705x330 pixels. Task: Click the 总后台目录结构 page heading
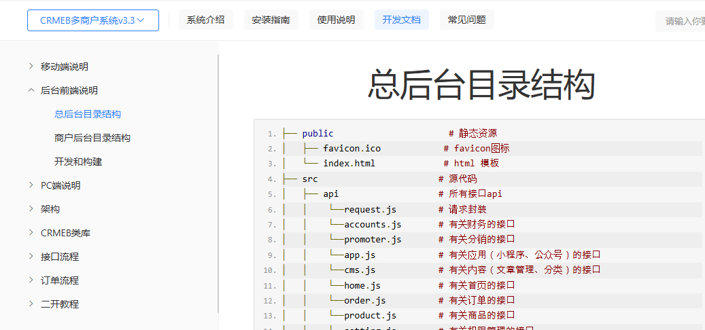point(481,85)
